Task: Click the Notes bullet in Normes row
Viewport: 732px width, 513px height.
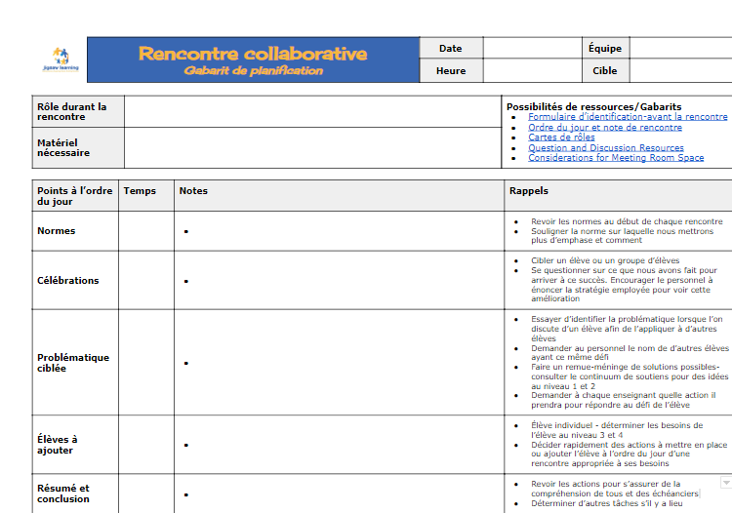Action: click(186, 232)
